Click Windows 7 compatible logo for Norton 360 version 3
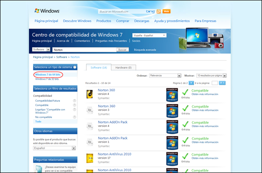262x173 pixels. coord(172,111)
